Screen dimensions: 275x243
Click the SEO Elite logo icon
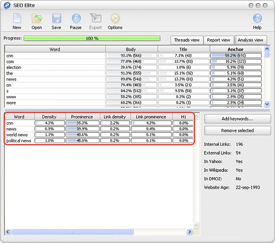click(7, 5)
